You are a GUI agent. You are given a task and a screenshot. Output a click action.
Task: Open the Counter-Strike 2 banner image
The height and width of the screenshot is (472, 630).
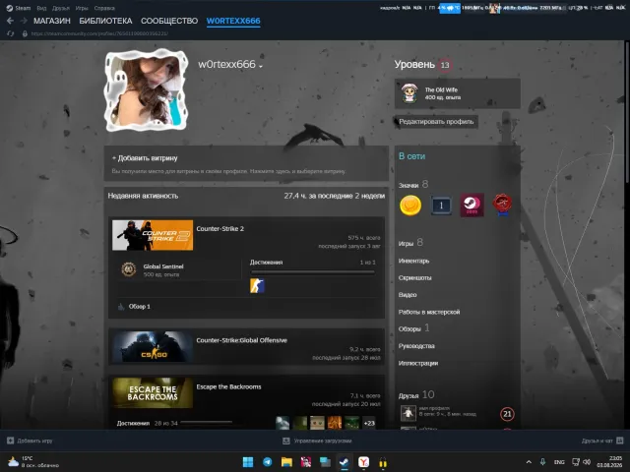[x=153, y=235]
